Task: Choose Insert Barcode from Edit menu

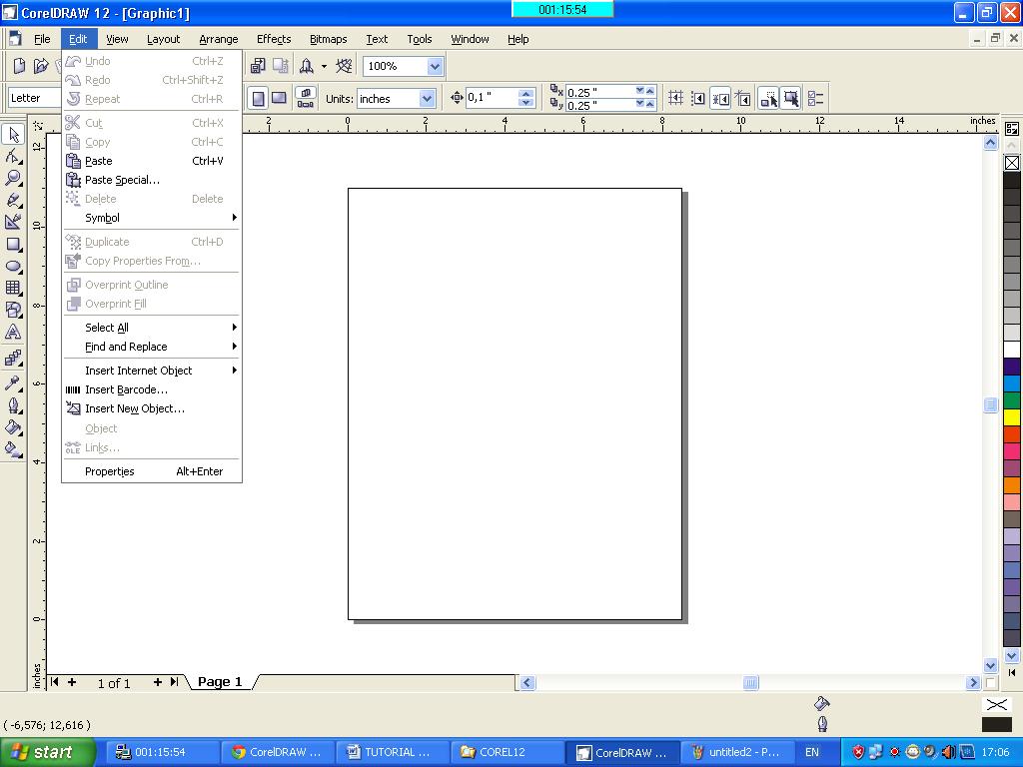Action: click(130, 389)
